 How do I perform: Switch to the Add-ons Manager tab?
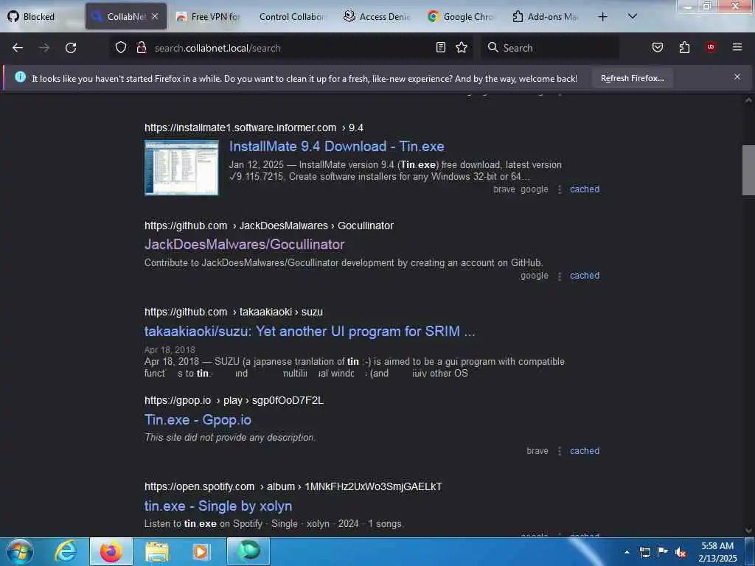(546, 17)
